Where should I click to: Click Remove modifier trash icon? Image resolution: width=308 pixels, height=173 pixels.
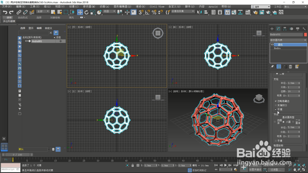[x=290, y=67]
